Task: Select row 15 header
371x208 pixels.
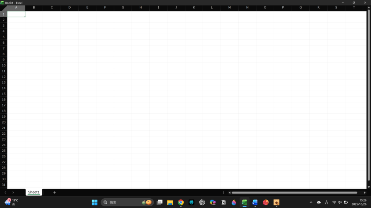Action: click(x=4, y=94)
